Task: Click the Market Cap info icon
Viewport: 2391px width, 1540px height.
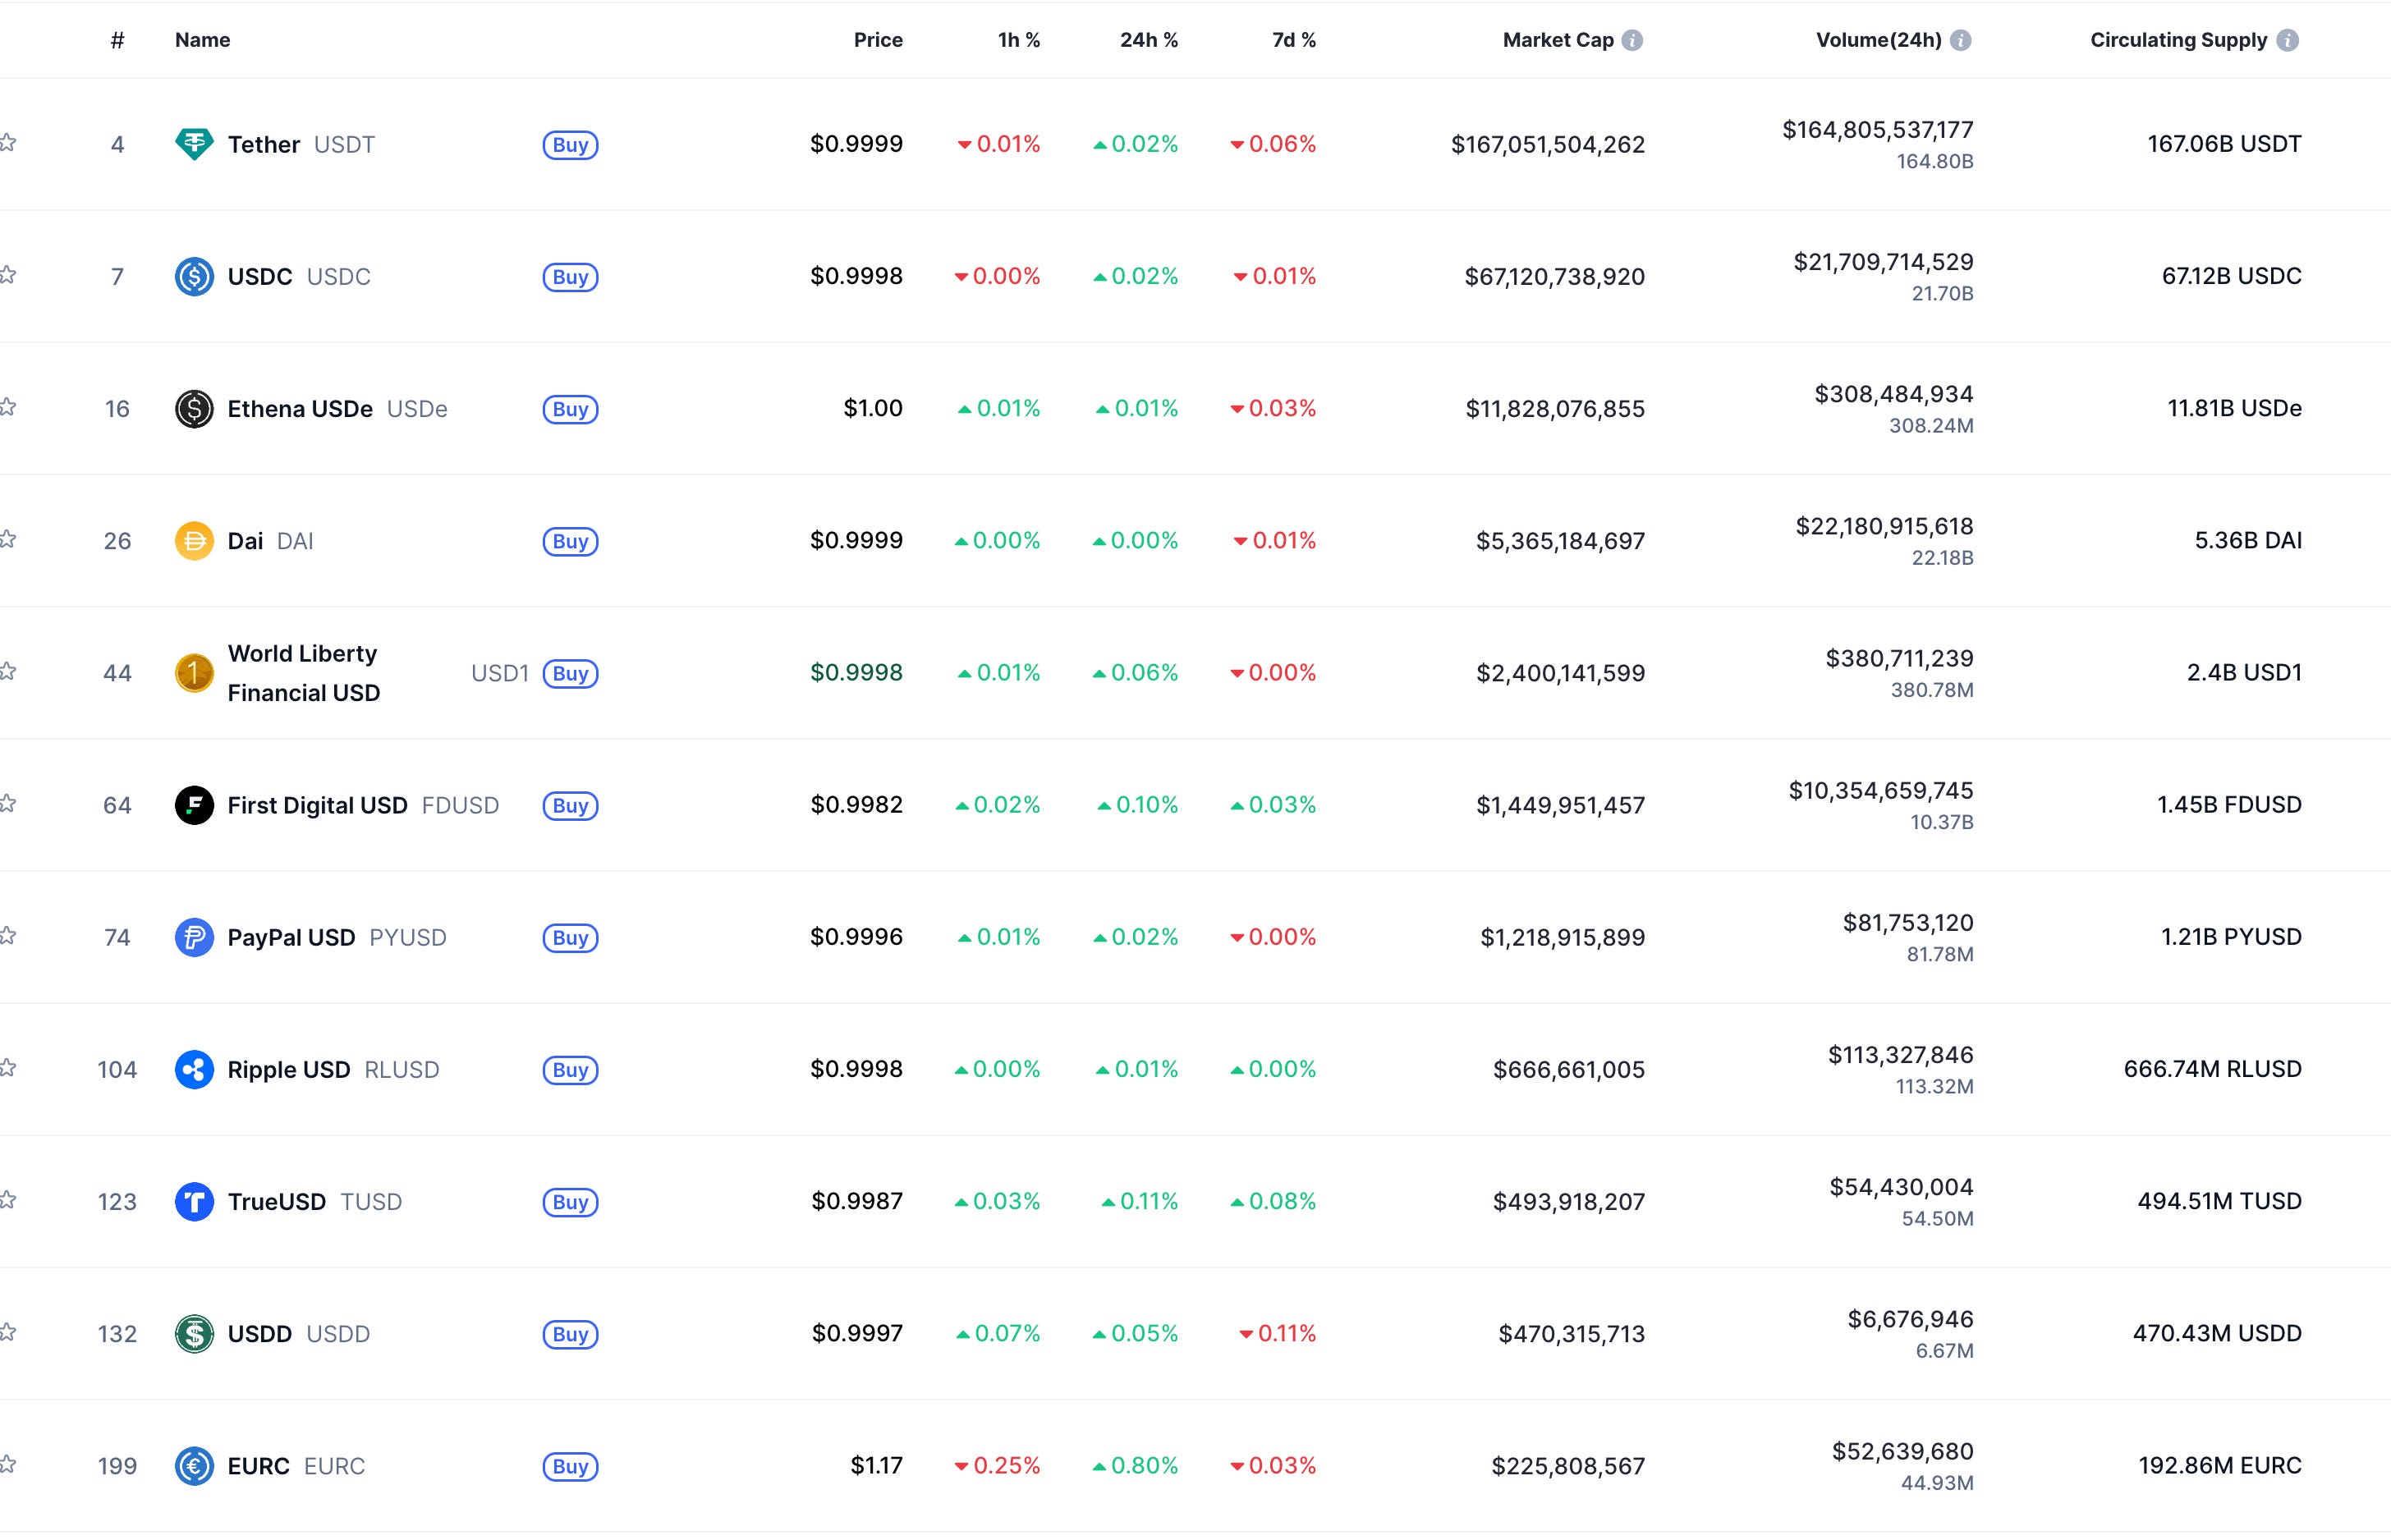Action: tap(1632, 40)
